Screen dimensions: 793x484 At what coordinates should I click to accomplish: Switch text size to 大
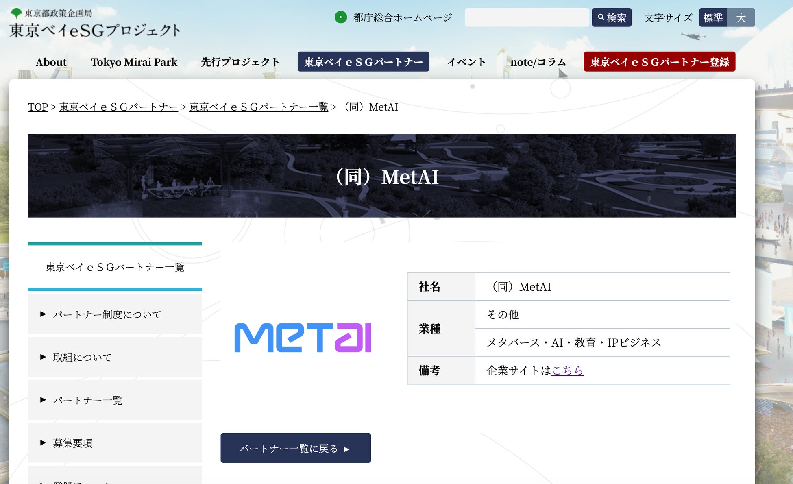(x=741, y=17)
